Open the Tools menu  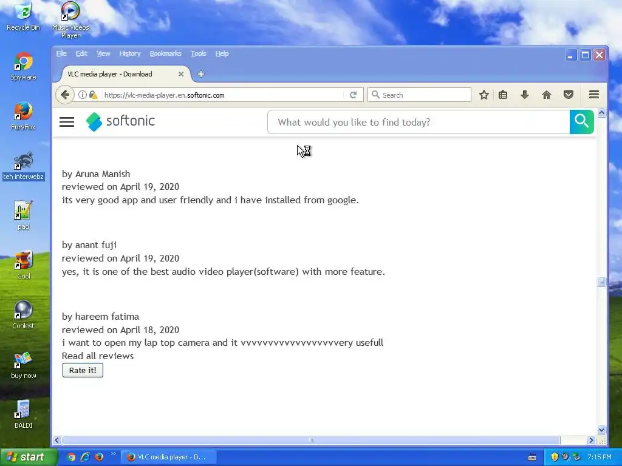pos(199,53)
